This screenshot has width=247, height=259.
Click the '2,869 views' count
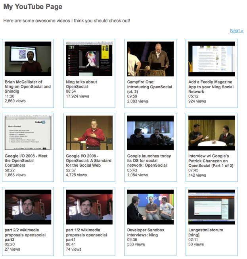pos(15,101)
